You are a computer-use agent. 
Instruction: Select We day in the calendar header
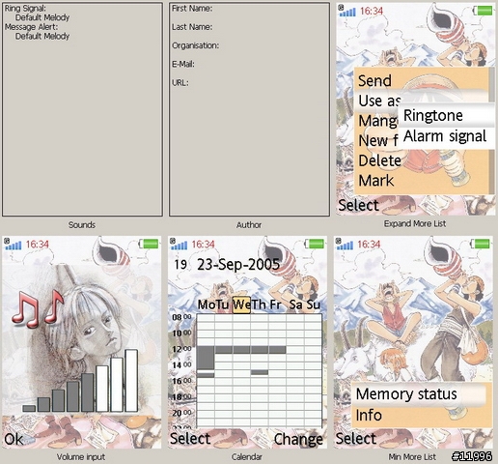pos(241,304)
